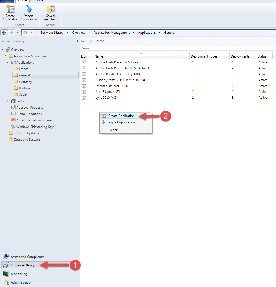The height and width of the screenshot is (287, 276).
Task: Switch to the Monitoring workspace
Action: [x=19, y=274]
